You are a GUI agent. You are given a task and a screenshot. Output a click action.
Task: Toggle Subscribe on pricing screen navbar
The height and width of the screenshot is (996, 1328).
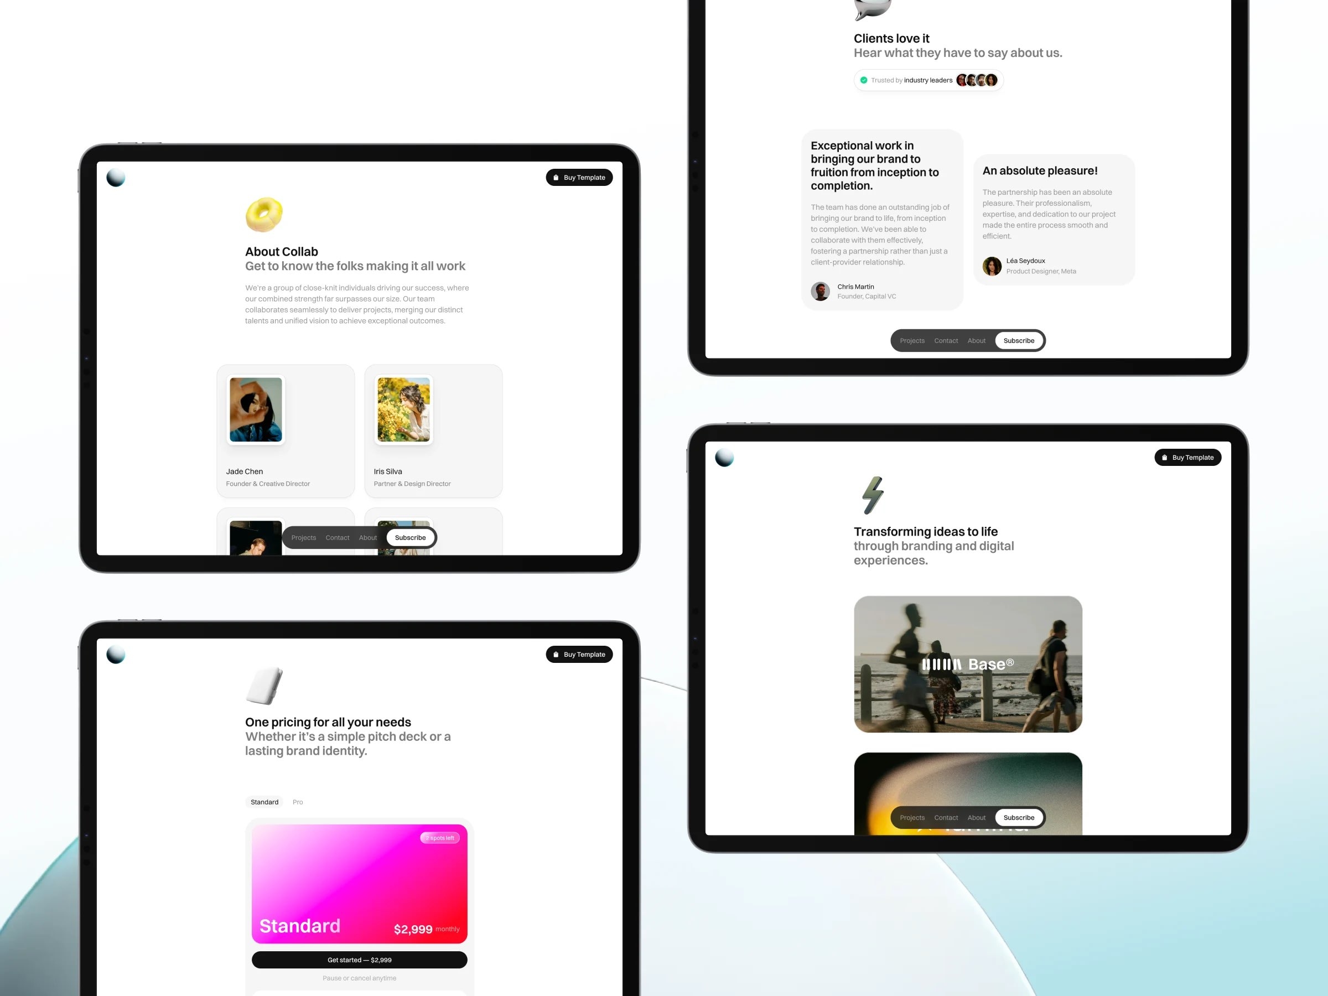410,537
